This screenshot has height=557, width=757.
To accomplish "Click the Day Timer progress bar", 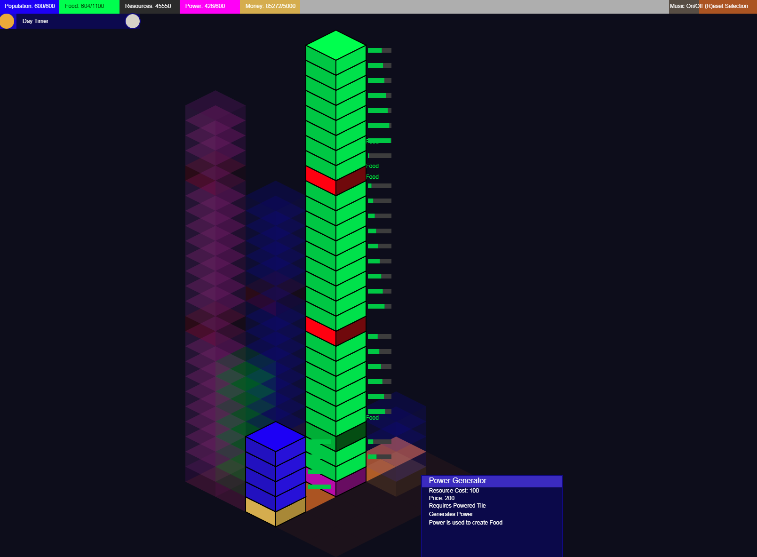I will click(x=71, y=21).
